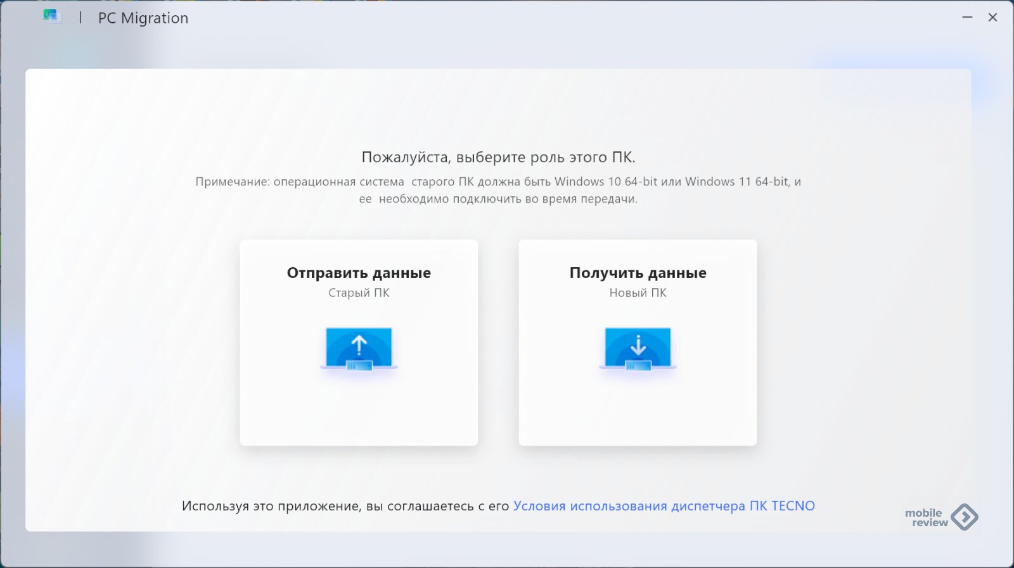The height and width of the screenshot is (568, 1014).
Task: Click the PC Migration app logo icon
Action: pyautogui.click(x=52, y=17)
